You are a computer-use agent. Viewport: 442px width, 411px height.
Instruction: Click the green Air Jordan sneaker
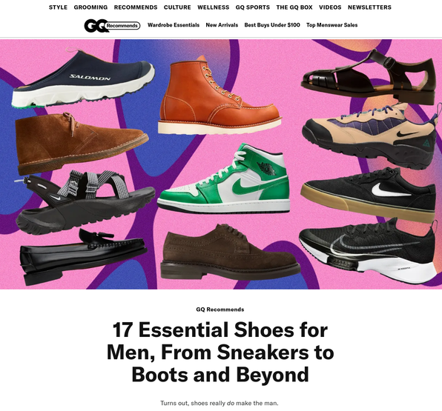pos(223,178)
